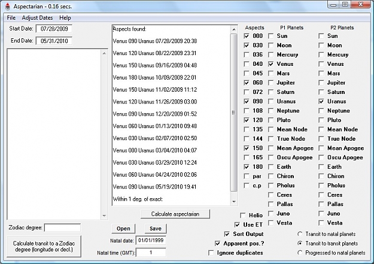Uncheck the 030 aspect checkbox
The height and width of the screenshot is (264, 374).
click(247, 45)
